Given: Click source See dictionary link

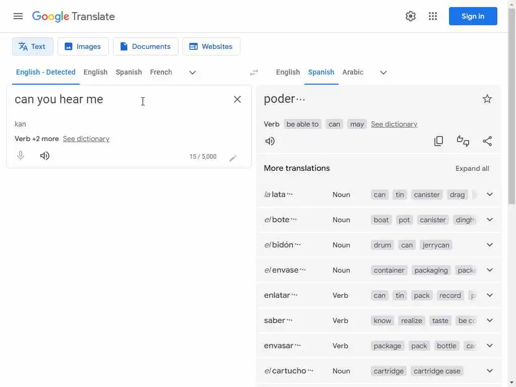Looking at the screenshot, I should pyautogui.click(x=86, y=139).
